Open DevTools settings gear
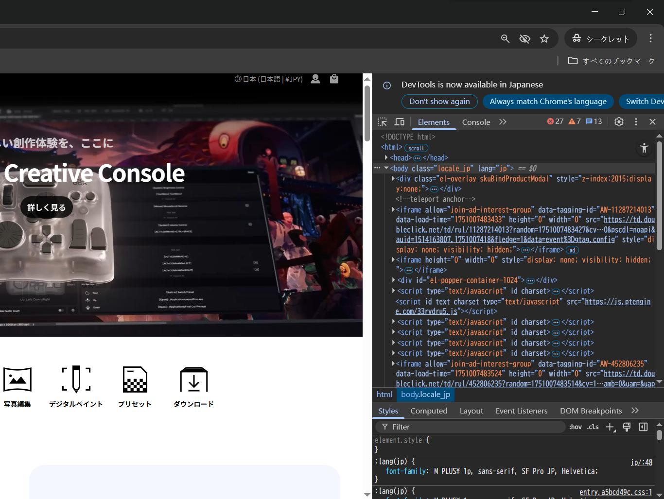 click(619, 122)
